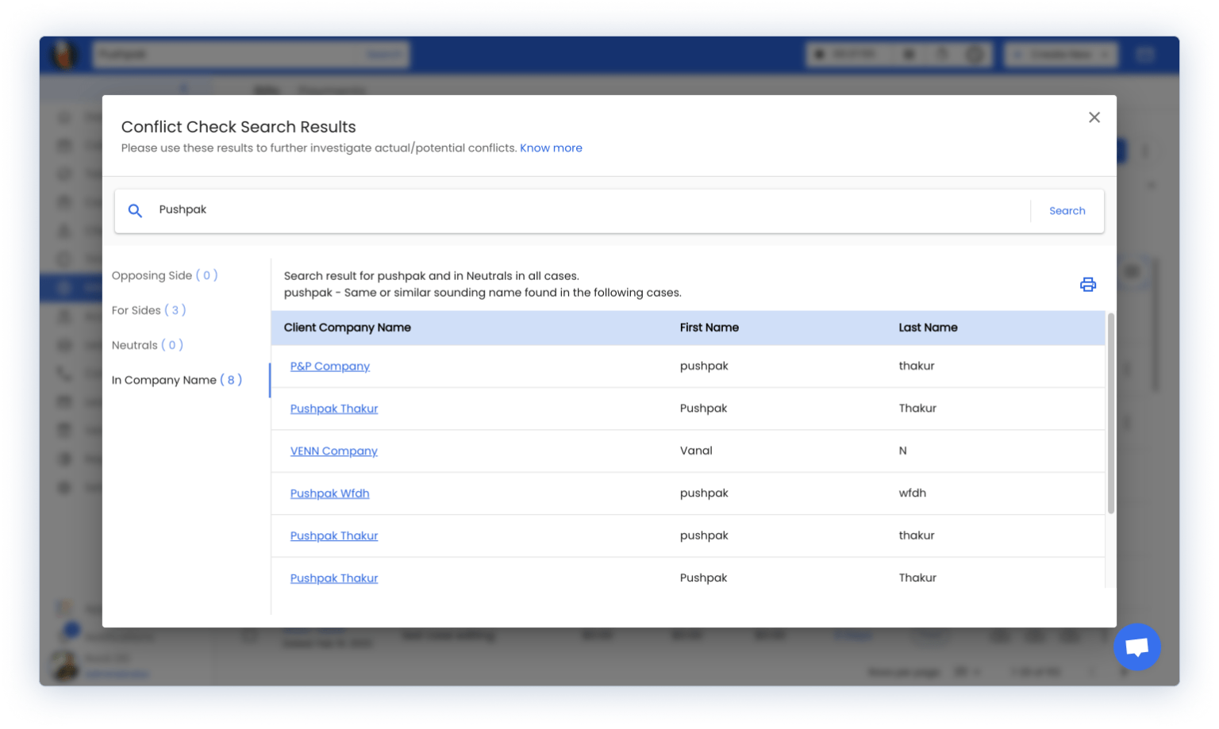This screenshot has width=1219, height=729.
Task: Select the Opposing Side tab
Action: pos(164,275)
